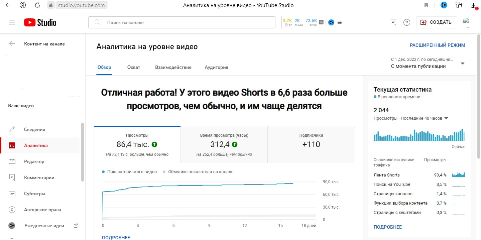The height and width of the screenshot is (240, 481).
Task: Click the channel search input field
Action: pos(182,22)
